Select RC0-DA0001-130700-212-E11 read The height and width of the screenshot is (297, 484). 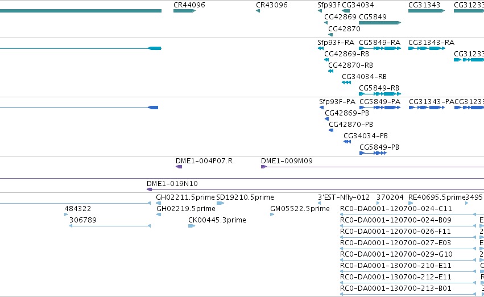(x=408, y=283)
